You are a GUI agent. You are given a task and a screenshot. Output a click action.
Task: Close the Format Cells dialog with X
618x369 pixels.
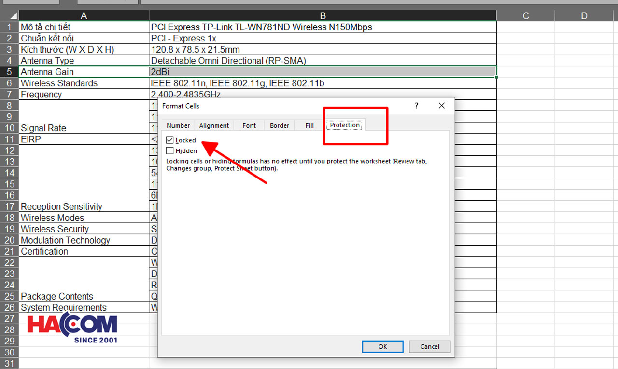click(x=441, y=105)
